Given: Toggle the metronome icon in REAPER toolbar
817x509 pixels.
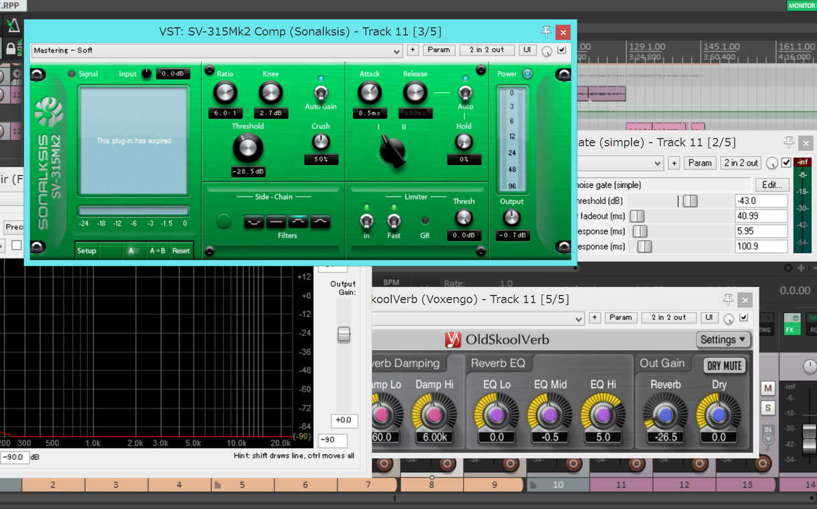Looking at the screenshot, I should pos(13,25).
